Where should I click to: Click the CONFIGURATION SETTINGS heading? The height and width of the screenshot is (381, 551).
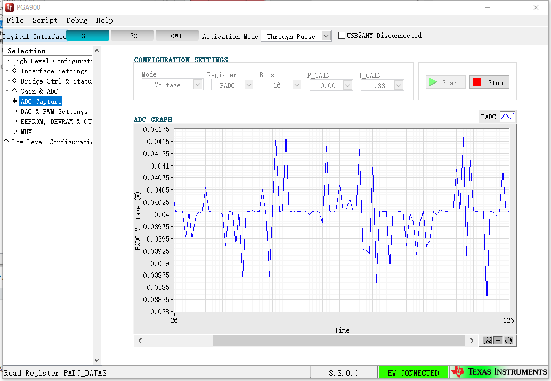(x=181, y=60)
